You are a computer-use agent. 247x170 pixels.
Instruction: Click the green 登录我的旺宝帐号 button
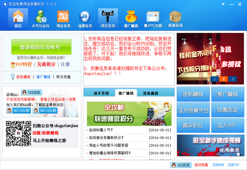(x=41, y=47)
